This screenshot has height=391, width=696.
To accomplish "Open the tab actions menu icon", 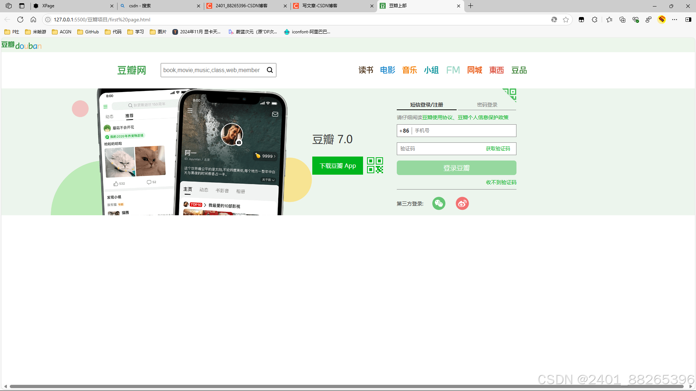I will click(22, 6).
